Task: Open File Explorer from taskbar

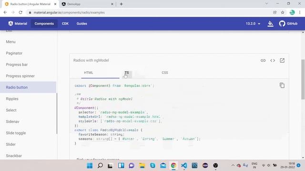Action: [142, 166]
